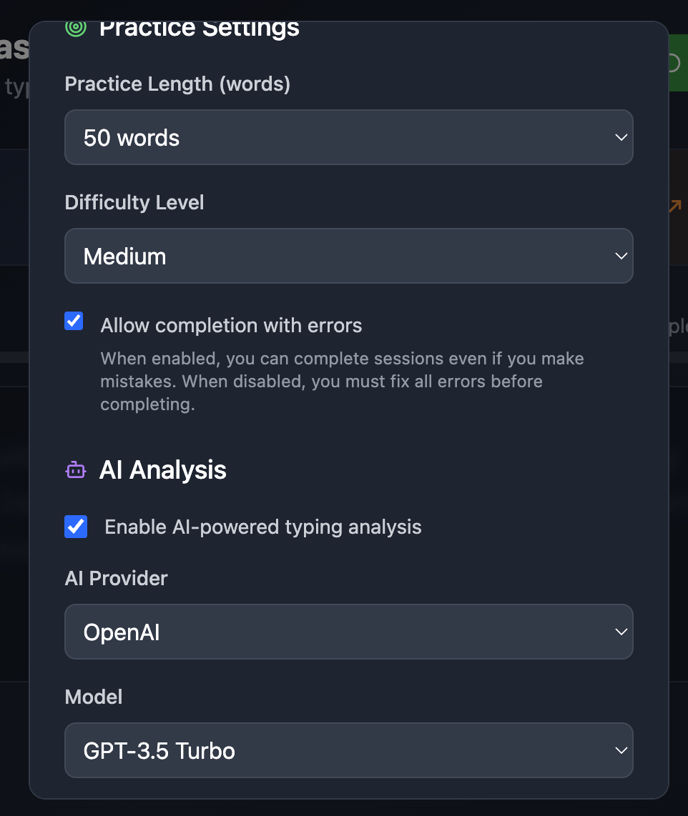Viewport: 688px width, 816px height.
Task: Open the Practice Length dropdown
Action: pyautogui.click(x=349, y=137)
